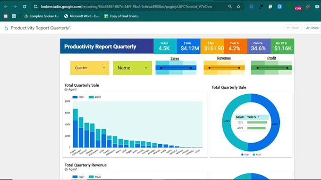Open Microsoft Word bookmark
321x180 pixels.
point(82,16)
